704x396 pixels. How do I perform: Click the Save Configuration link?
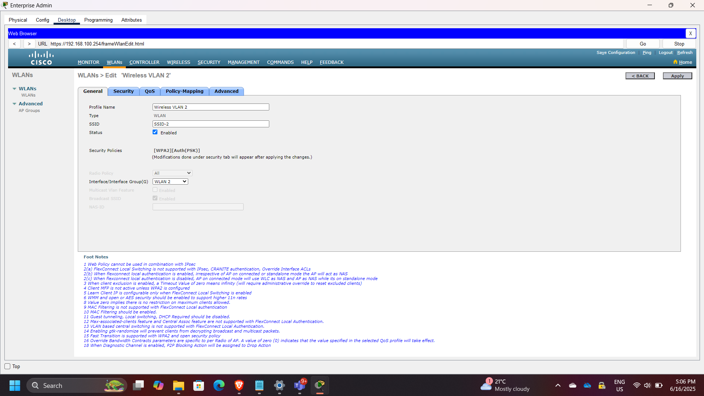pos(616,52)
